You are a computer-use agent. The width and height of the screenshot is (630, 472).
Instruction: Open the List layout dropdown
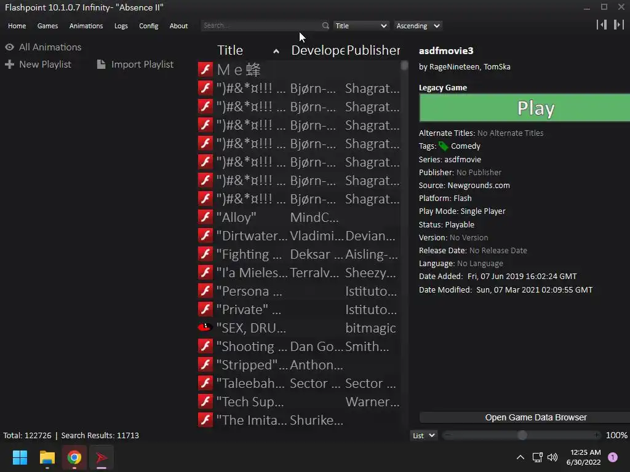point(423,436)
